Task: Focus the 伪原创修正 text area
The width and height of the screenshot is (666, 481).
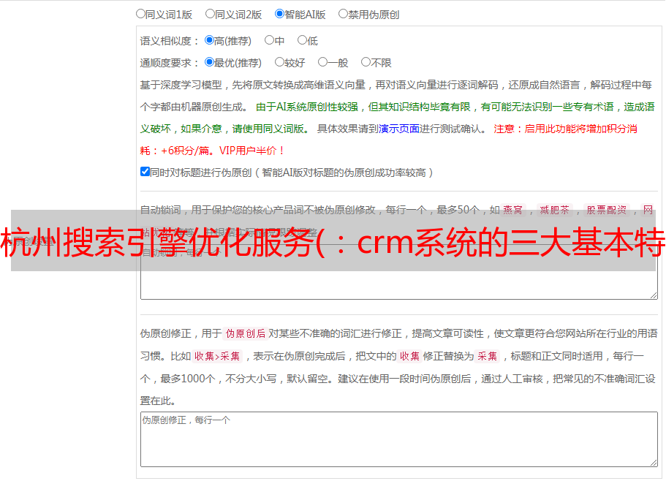Action: pos(399,439)
